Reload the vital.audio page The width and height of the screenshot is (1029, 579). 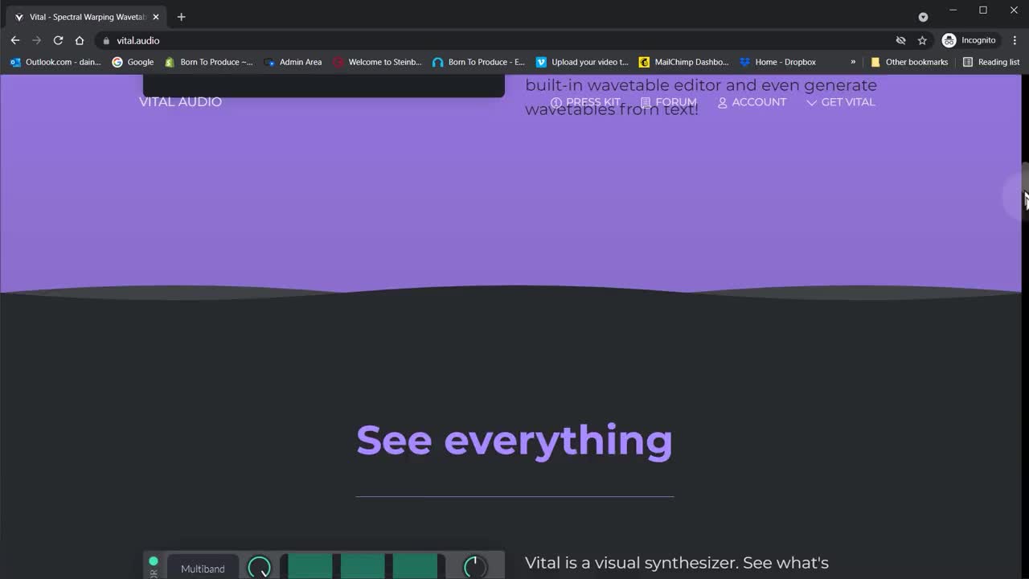click(x=58, y=40)
